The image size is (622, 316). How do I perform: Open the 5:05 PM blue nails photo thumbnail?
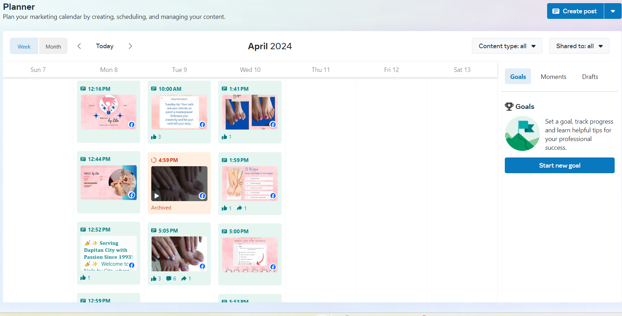[x=179, y=254]
